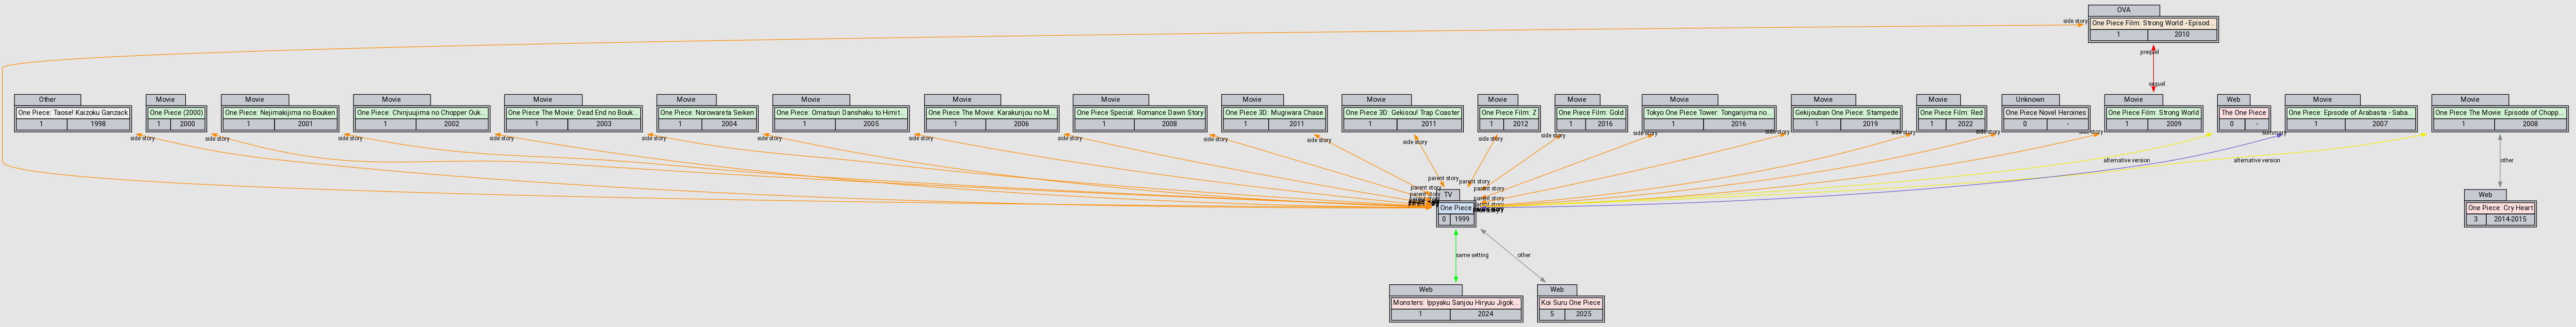2576x327 pixels.
Task: Click the One Piece (2000) movie node
Action: (x=176, y=113)
